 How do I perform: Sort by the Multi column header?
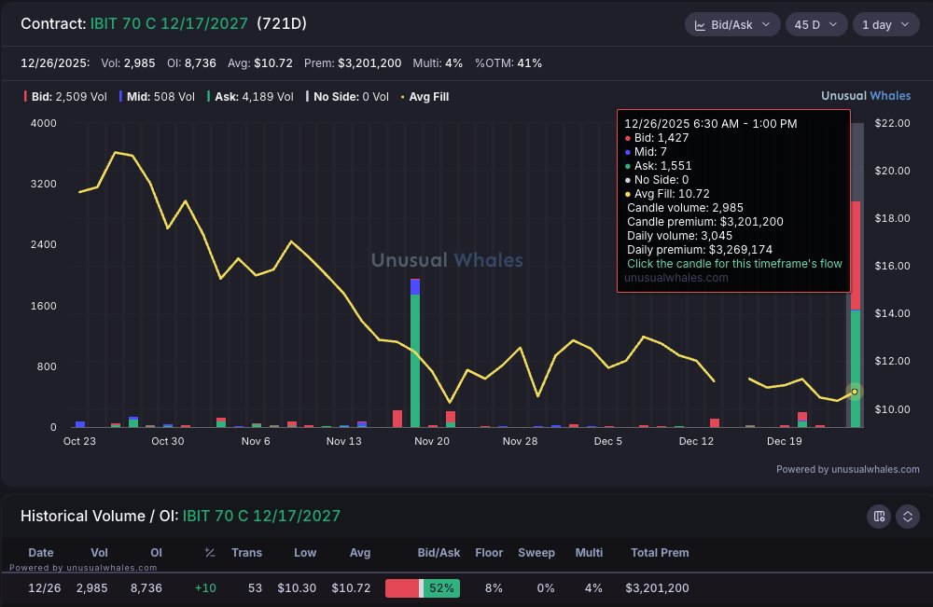point(589,553)
